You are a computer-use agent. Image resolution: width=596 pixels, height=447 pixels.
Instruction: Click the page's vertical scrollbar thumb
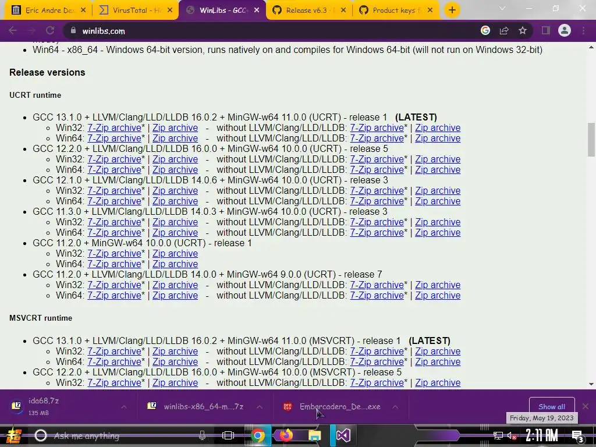591,140
